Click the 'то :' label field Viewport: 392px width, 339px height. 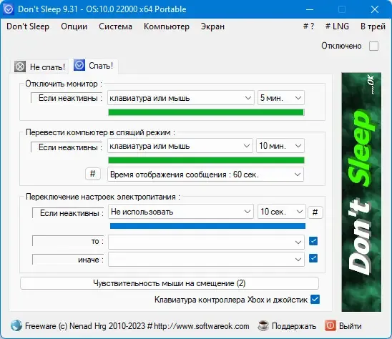(68, 241)
